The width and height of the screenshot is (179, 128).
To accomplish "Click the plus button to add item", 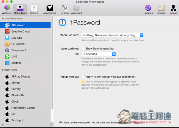I will pyautogui.click(x=3, y=125).
